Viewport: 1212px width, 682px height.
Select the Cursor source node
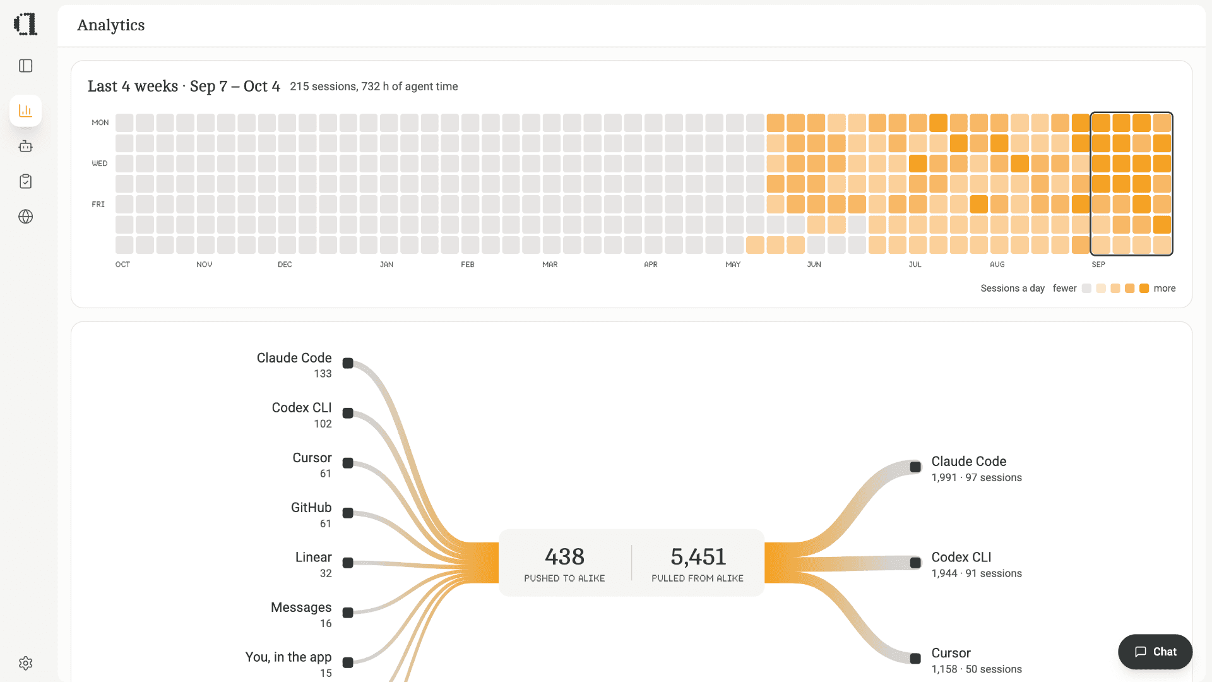click(348, 463)
